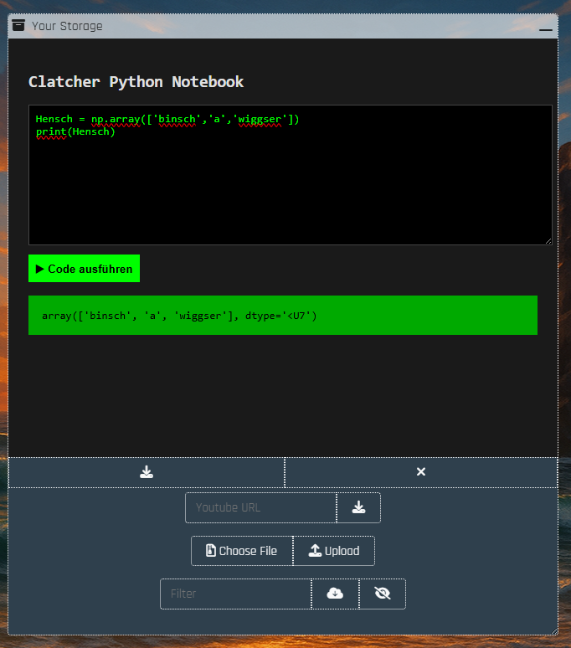
Task: Click the Upload button
Action: (334, 551)
